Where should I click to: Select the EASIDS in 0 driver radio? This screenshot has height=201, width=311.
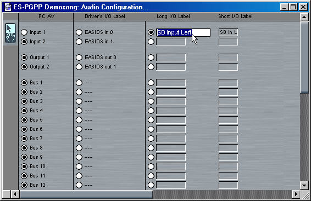point(79,32)
